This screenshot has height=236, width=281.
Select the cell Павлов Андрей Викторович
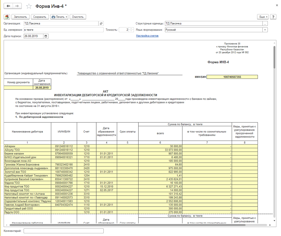(x=28, y=205)
